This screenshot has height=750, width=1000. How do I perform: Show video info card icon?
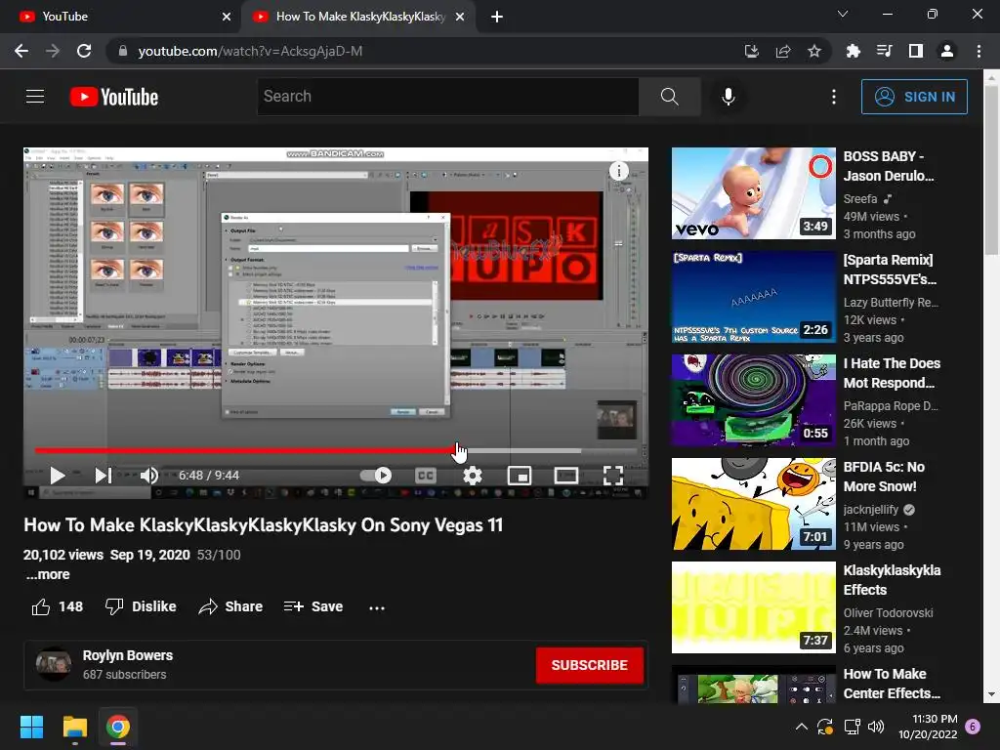pos(618,171)
